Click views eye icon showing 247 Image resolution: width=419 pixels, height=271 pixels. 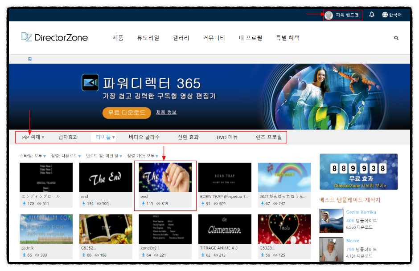click(x=275, y=203)
